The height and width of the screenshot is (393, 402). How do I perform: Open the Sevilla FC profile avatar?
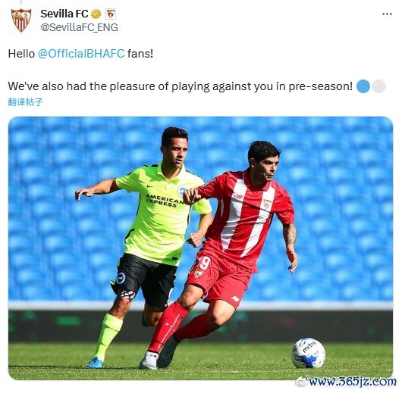21,20
